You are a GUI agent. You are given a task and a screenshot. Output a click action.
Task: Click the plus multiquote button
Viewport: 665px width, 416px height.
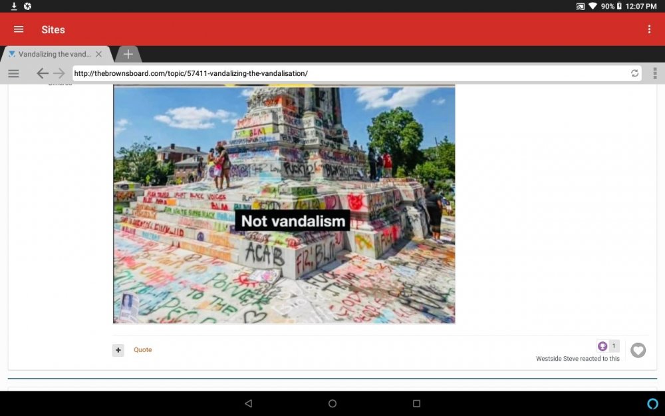[x=118, y=350]
